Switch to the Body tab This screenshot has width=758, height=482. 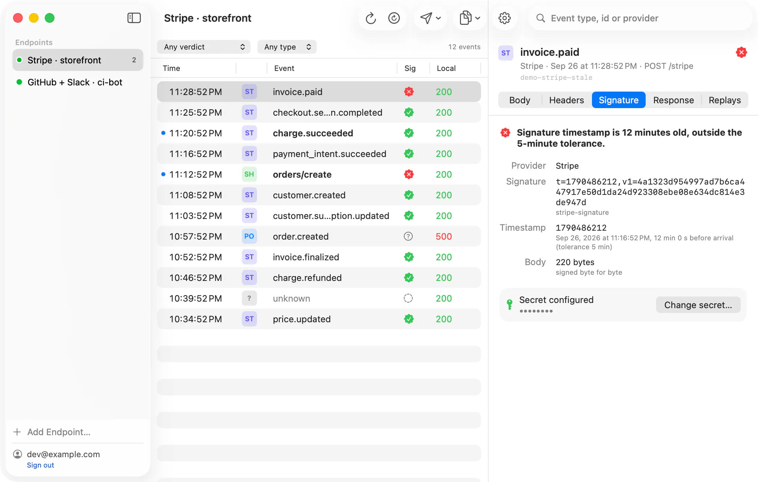click(x=520, y=100)
